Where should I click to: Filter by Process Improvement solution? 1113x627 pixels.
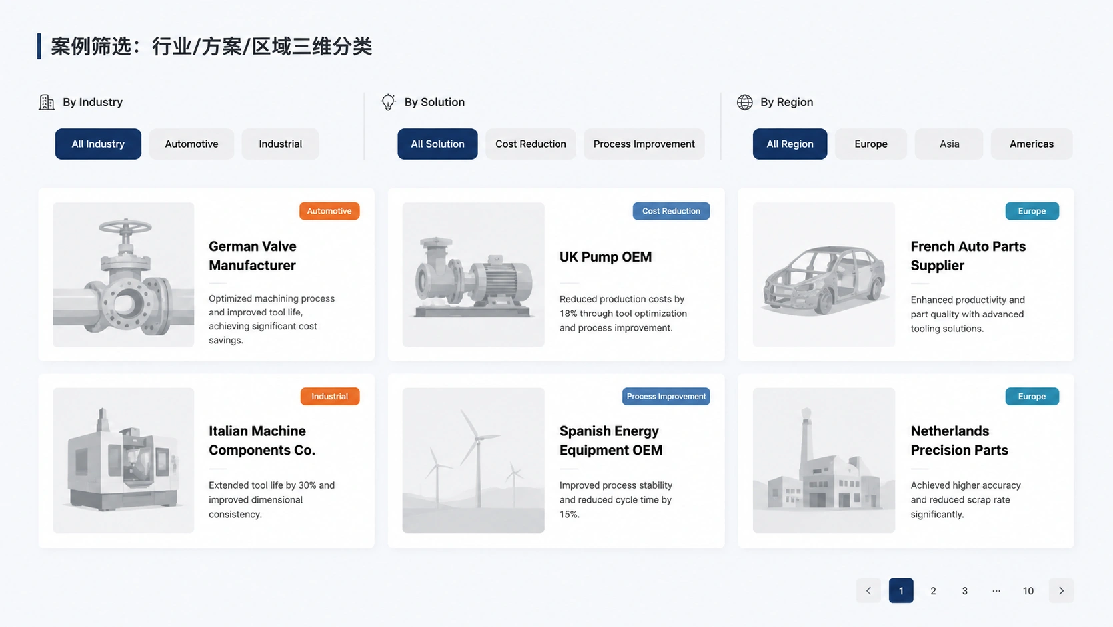click(644, 144)
